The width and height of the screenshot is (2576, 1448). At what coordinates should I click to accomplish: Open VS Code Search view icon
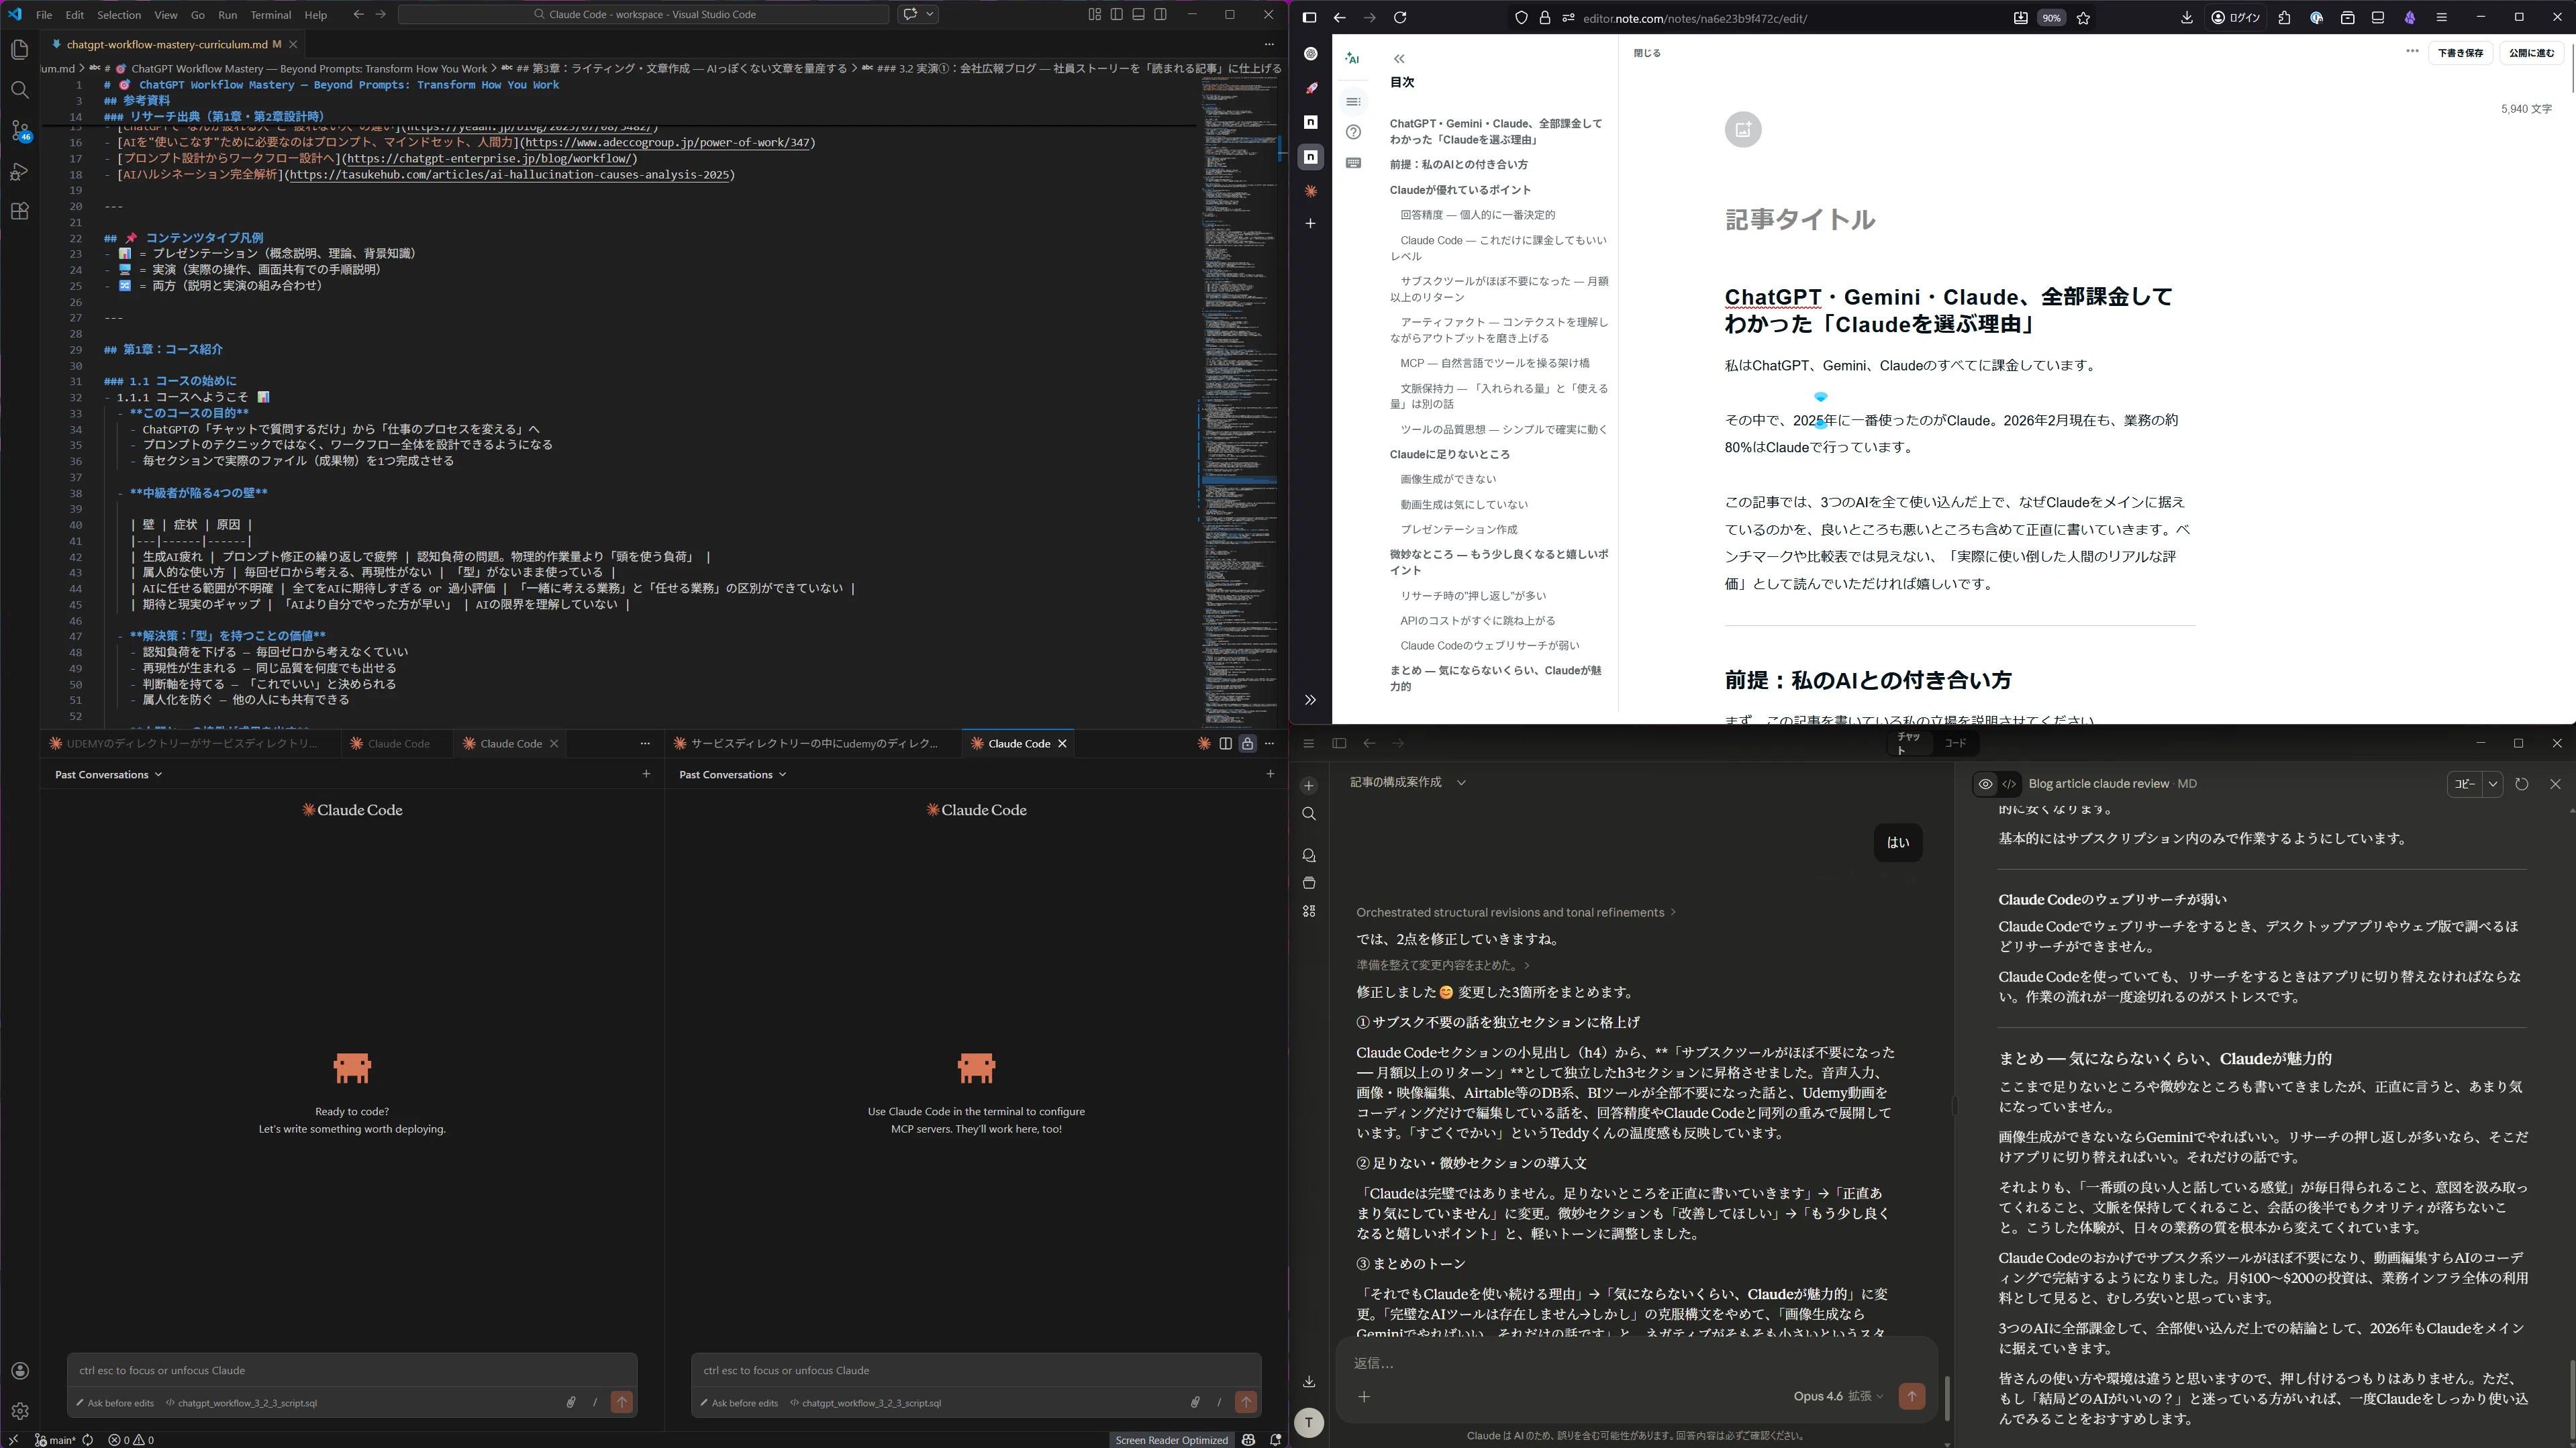[19, 90]
